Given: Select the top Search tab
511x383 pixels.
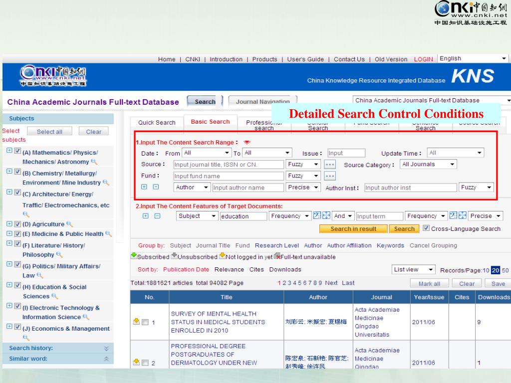Looking at the screenshot, I should click(205, 101).
